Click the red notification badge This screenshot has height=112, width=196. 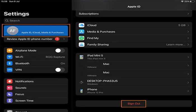pos(57,39)
